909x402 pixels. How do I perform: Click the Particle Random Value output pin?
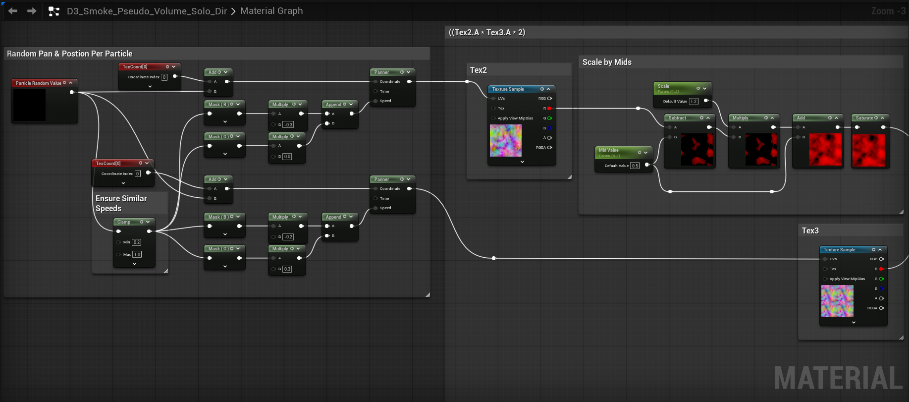72,92
